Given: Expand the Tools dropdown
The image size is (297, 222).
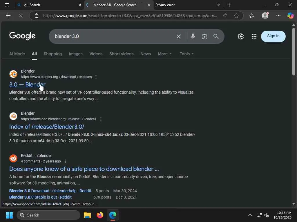Looking at the screenshot, I should point(186,54).
